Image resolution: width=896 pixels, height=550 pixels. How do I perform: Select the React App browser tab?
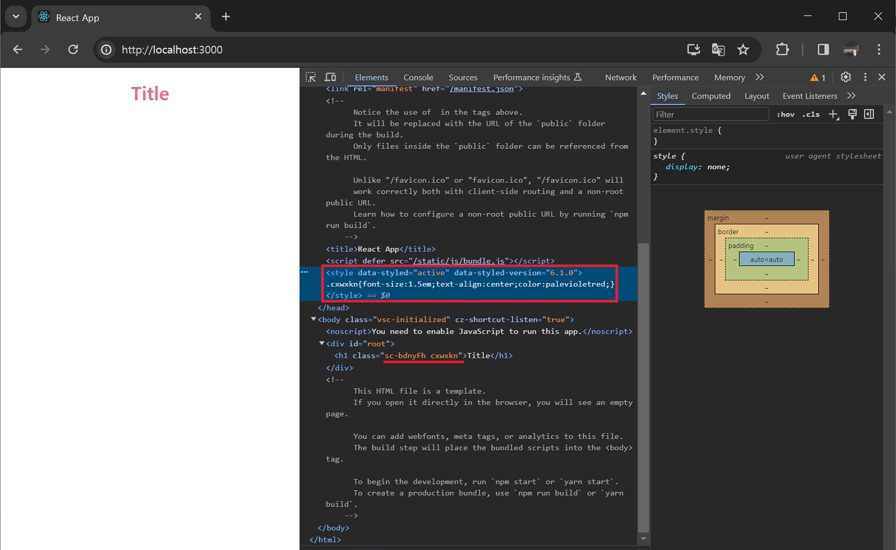[121, 17]
